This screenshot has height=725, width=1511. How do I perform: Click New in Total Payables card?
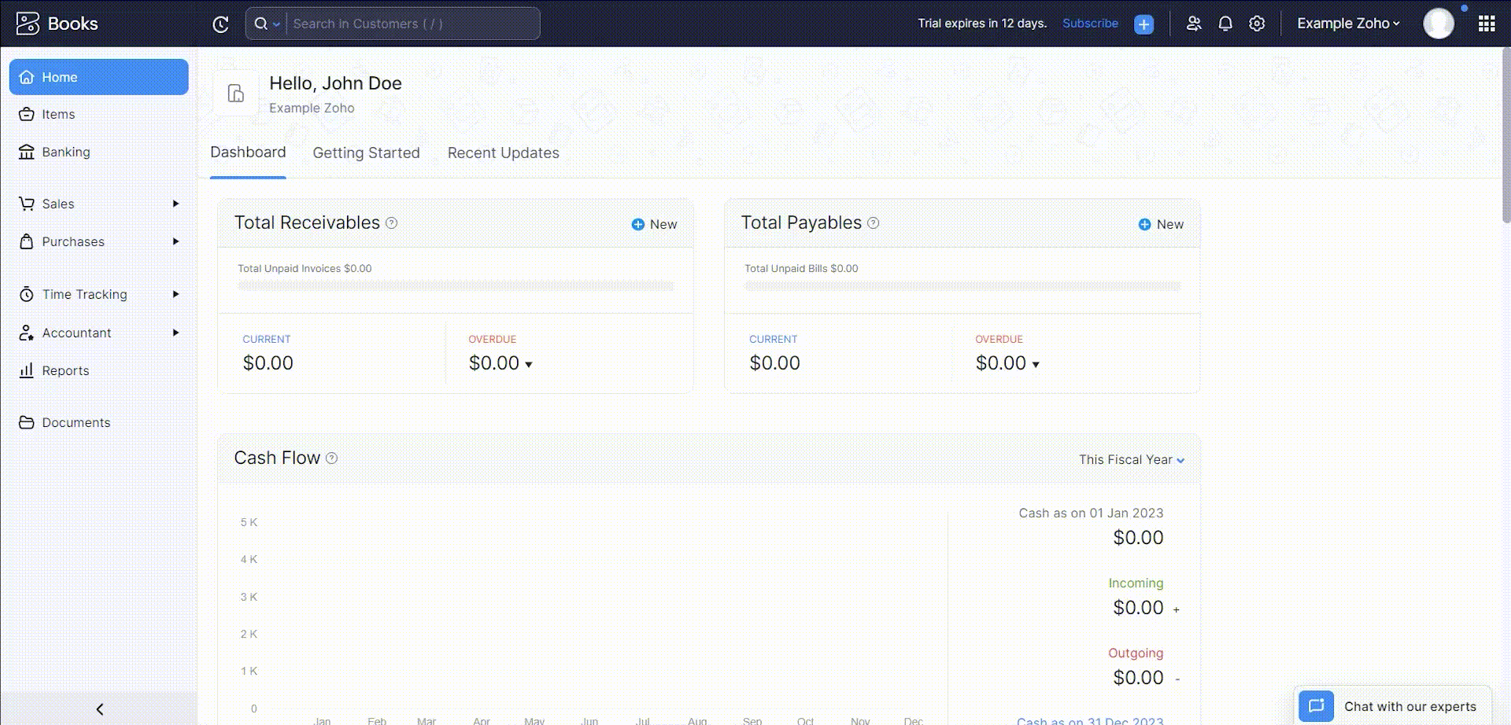coord(1161,224)
